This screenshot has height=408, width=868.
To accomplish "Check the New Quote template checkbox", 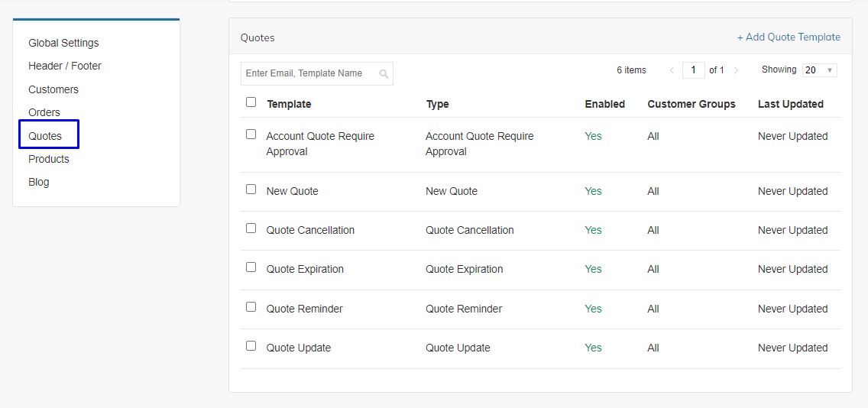I will [x=251, y=189].
